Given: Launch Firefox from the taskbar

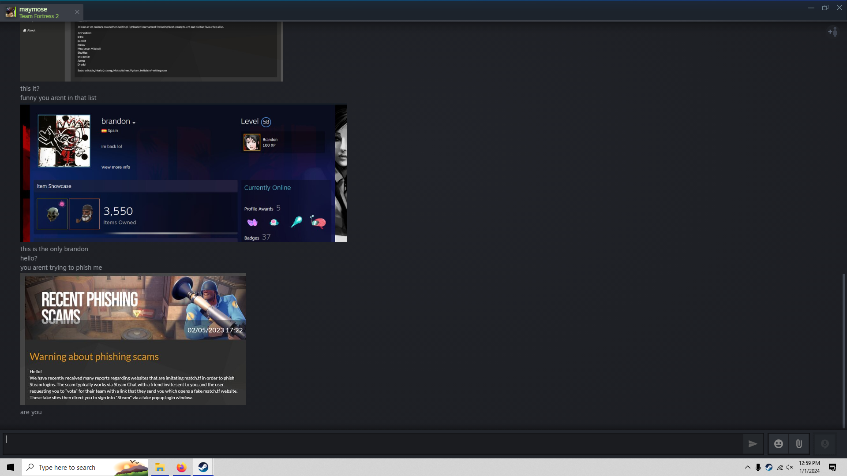Looking at the screenshot, I should [181, 467].
